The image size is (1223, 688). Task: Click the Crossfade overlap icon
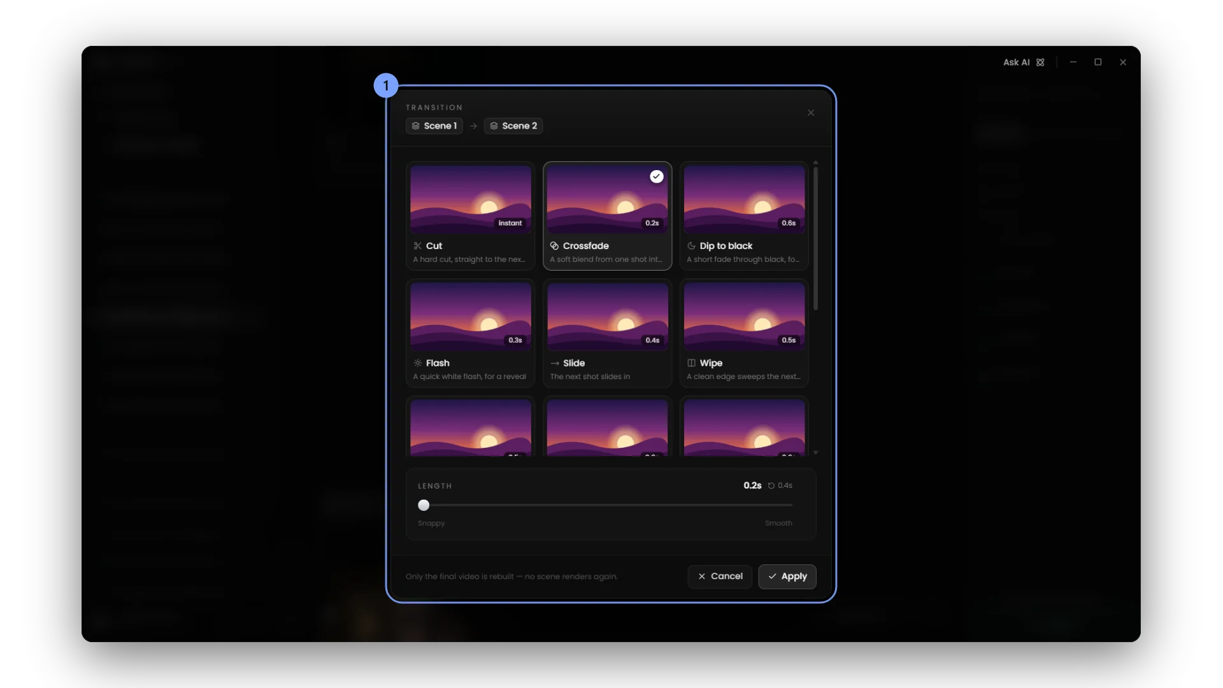coord(554,246)
